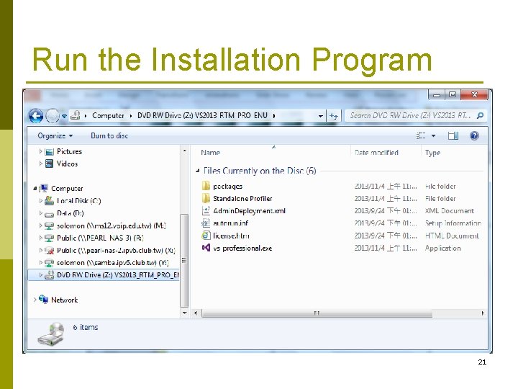The image size is (518, 389).
Task: Click the license.htm file name
Action: click(231, 236)
